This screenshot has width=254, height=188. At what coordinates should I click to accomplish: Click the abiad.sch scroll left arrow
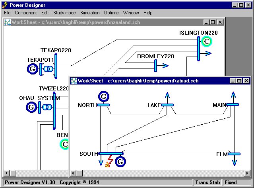(x=73, y=173)
